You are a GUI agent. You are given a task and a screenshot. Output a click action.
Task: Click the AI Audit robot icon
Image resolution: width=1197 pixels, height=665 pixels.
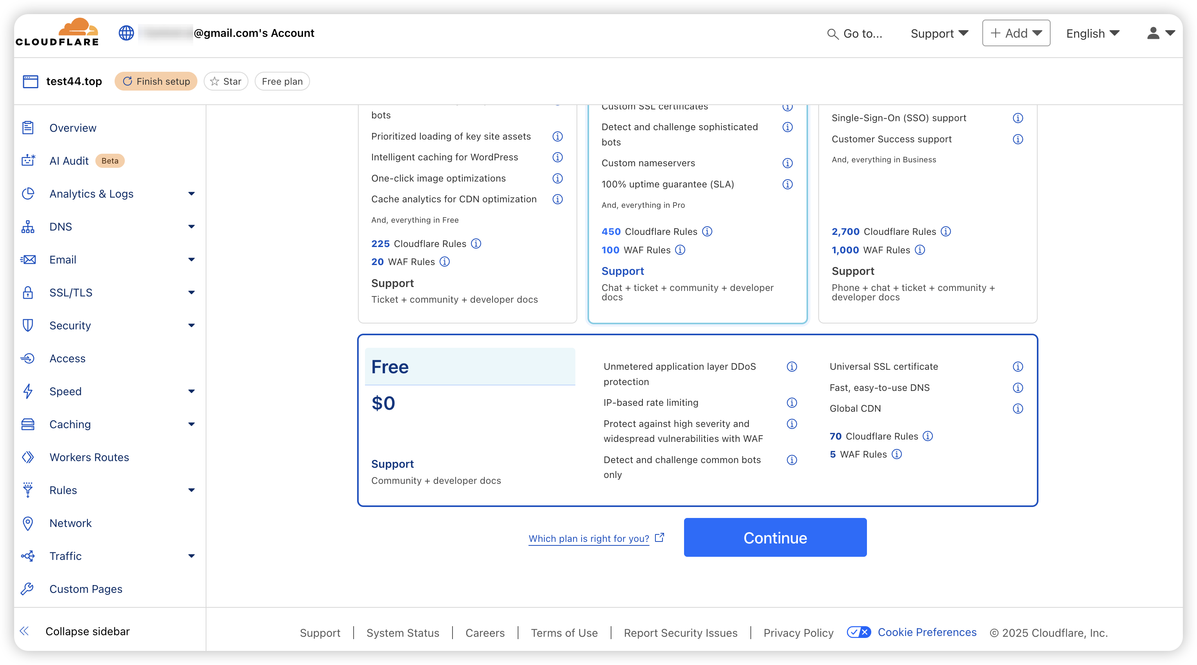pos(28,161)
